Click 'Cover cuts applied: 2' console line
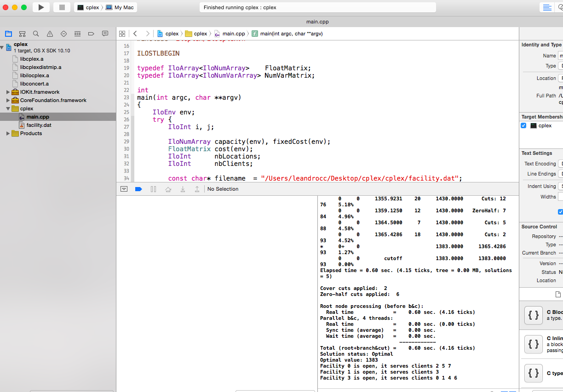The image size is (563, 392). click(x=354, y=288)
